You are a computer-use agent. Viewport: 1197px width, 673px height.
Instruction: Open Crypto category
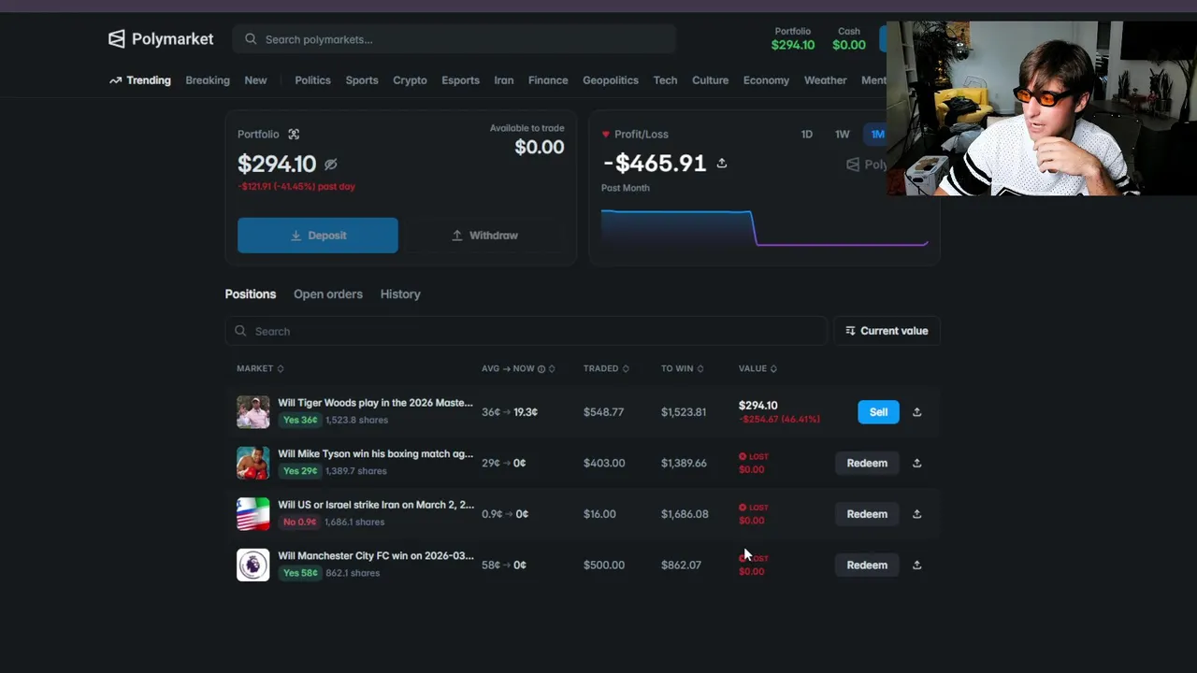[410, 80]
